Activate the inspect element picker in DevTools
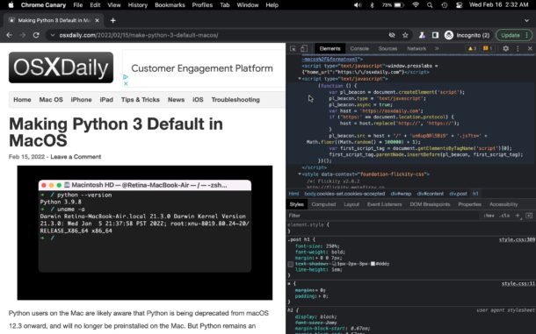 293,49
